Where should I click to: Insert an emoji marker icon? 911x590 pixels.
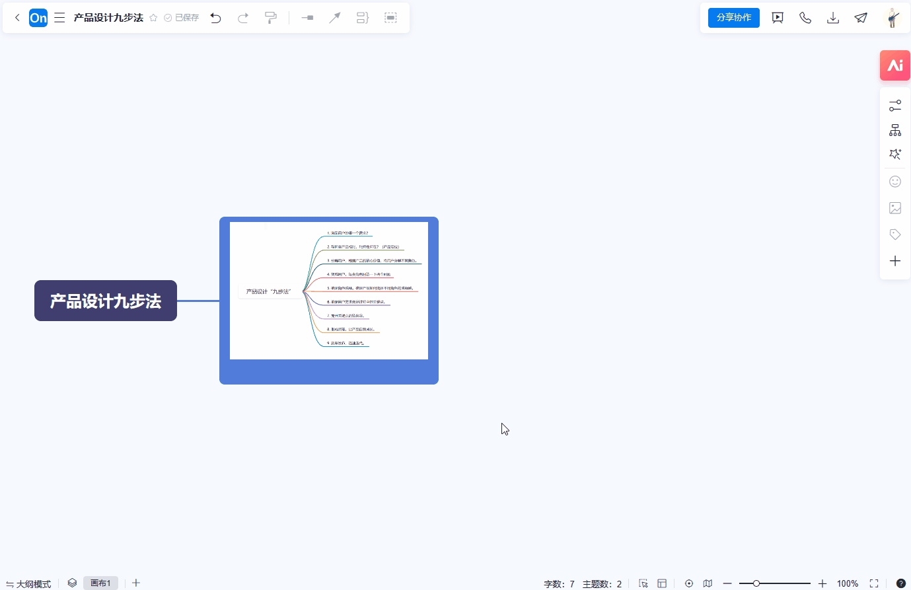[x=895, y=182]
